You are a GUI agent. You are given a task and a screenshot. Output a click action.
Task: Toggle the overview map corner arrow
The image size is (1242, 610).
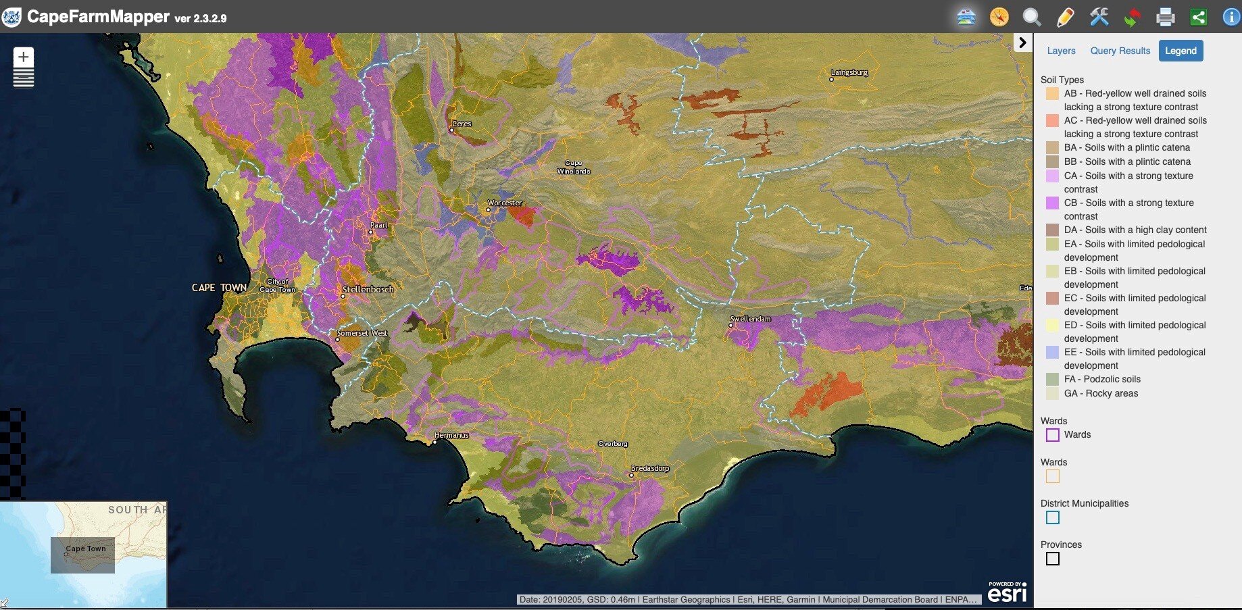(4, 603)
